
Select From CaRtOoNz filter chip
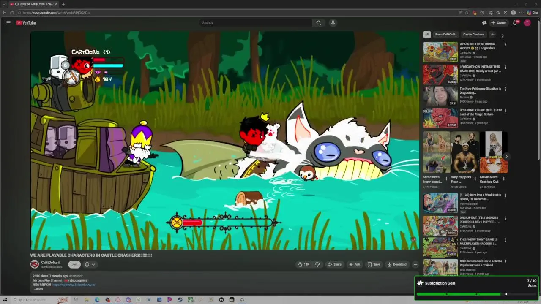(x=446, y=35)
